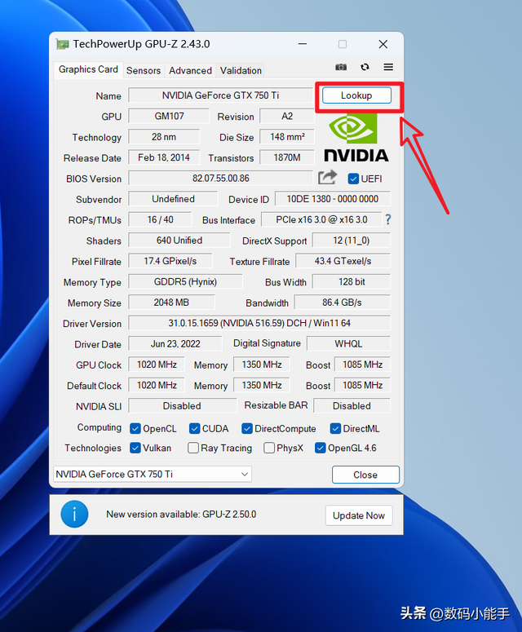This screenshot has height=632, width=522.
Task: Click the Update Now button
Action: [x=359, y=515]
